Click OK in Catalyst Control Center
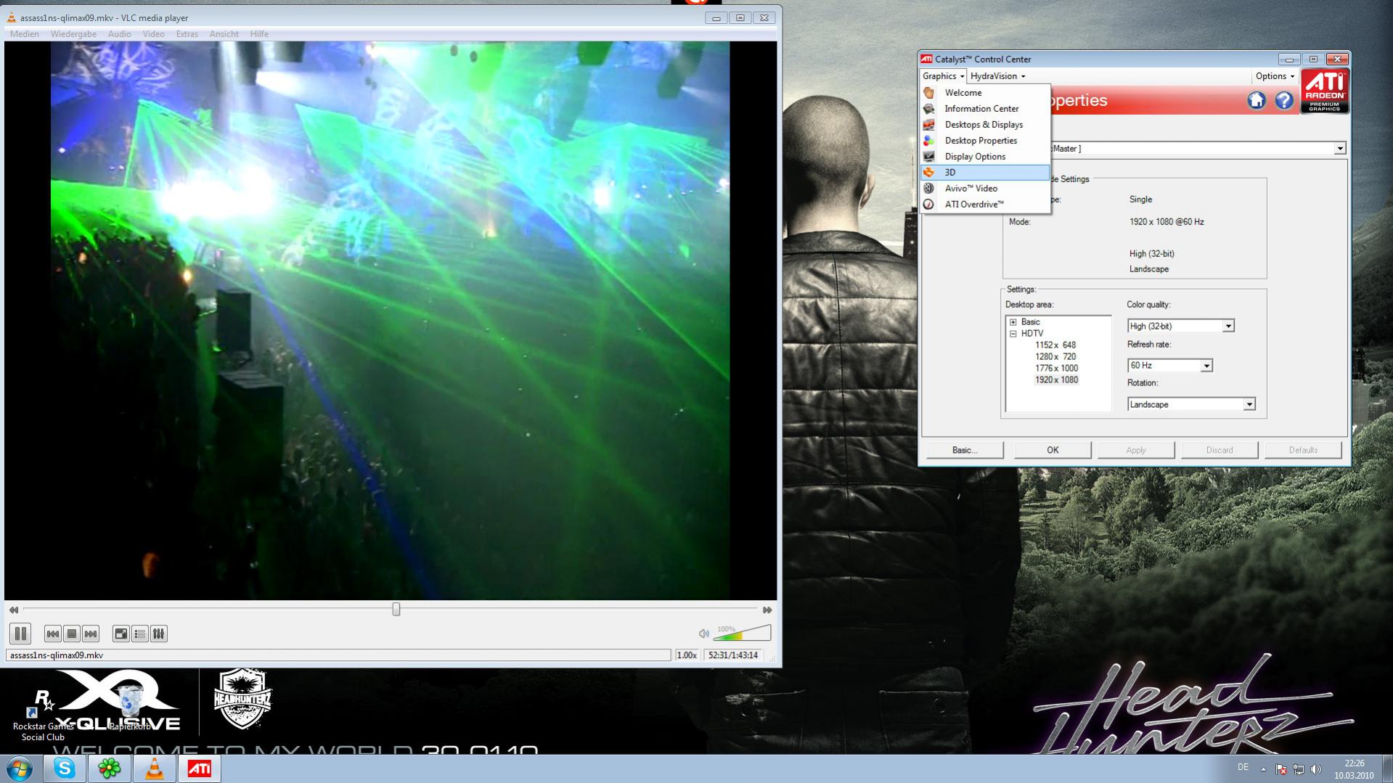This screenshot has height=783, width=1393. click(1053, 451)
